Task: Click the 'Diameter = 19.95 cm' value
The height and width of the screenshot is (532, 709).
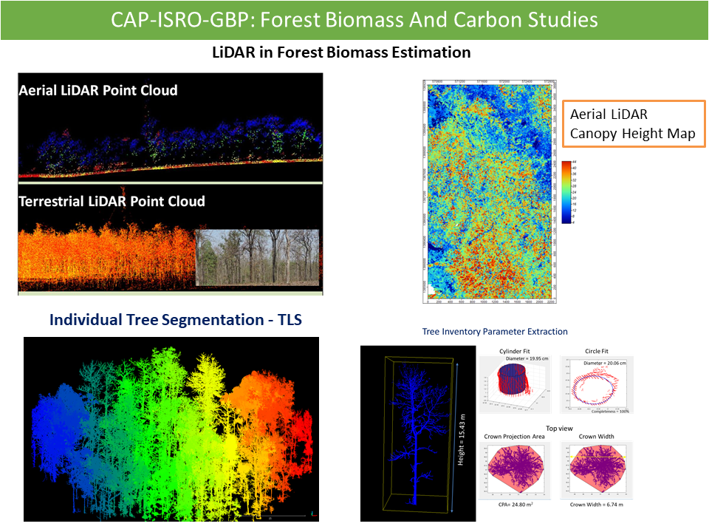Action: (527, 358)
